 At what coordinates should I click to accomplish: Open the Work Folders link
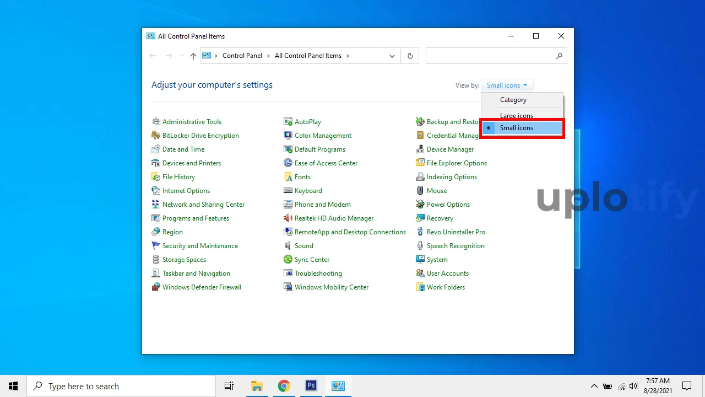coord(446,287)
